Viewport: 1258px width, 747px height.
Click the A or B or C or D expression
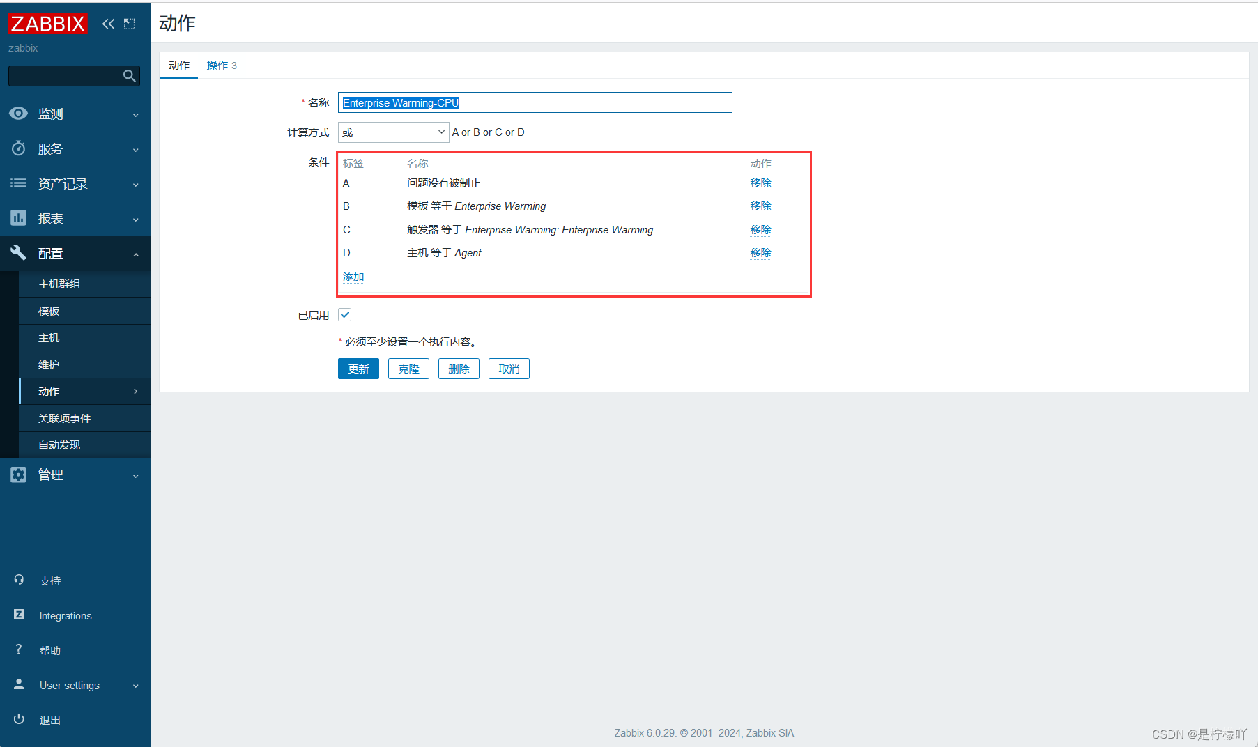pos(489,132)
